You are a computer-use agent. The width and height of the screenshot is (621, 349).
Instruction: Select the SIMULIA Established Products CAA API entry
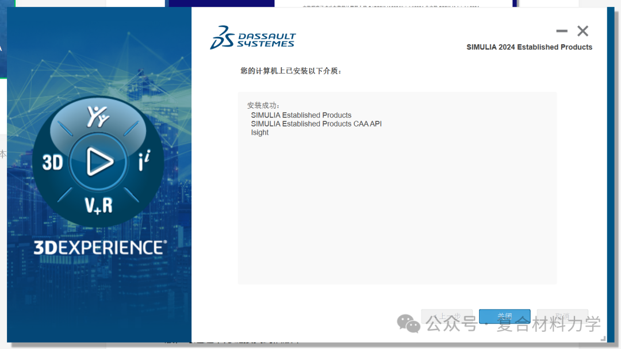[316, 124]
